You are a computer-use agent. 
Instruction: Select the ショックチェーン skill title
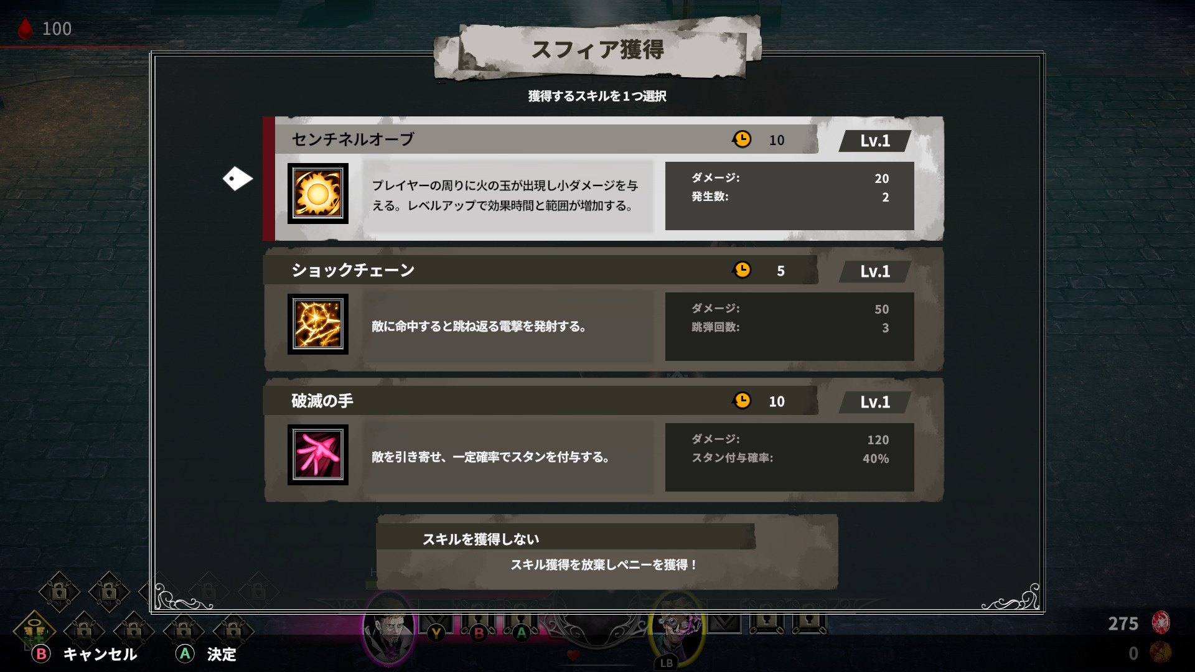click(x=353, y=270)
